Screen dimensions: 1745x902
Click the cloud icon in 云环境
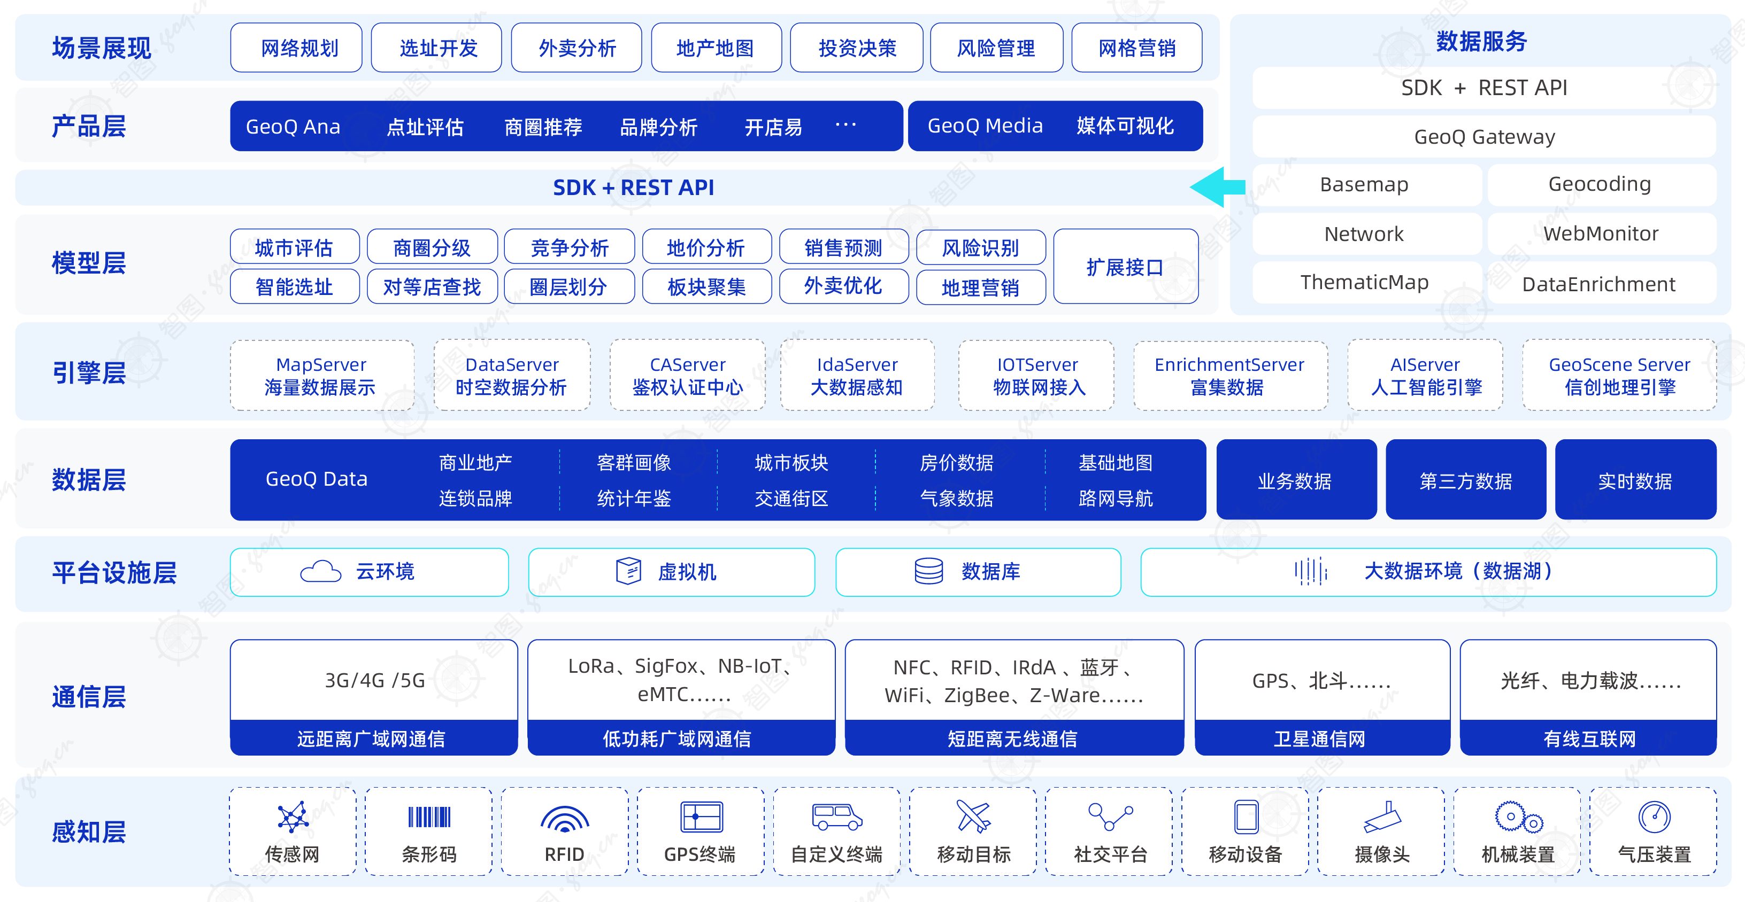(x=320, y=572)
